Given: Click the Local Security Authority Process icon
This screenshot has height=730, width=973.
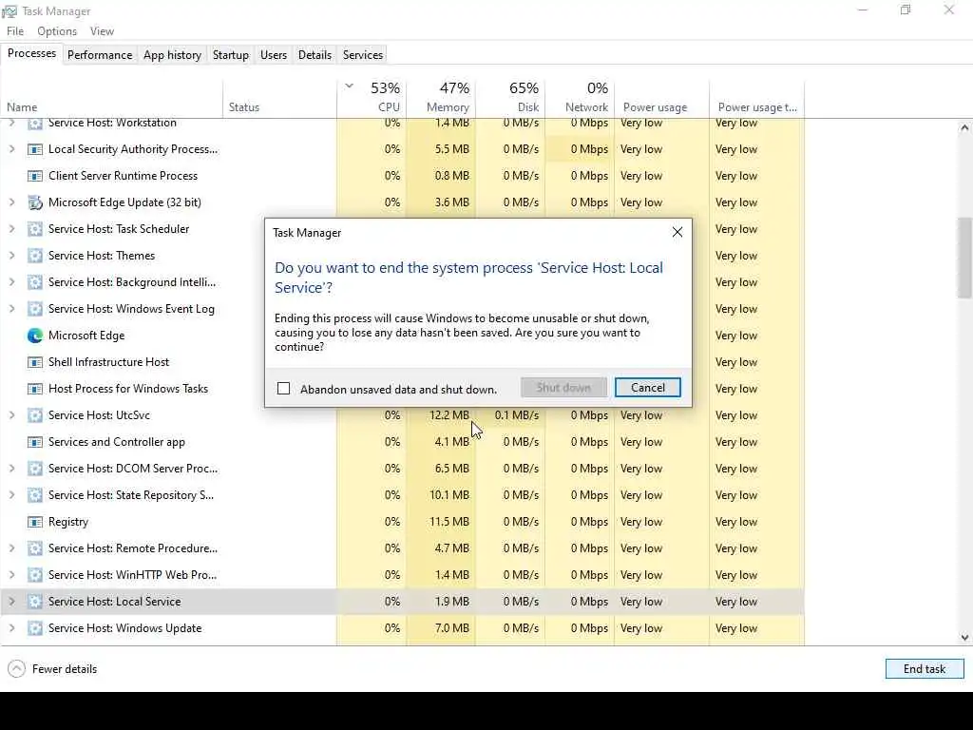Looking at the screenshot, I should [35, 149].
